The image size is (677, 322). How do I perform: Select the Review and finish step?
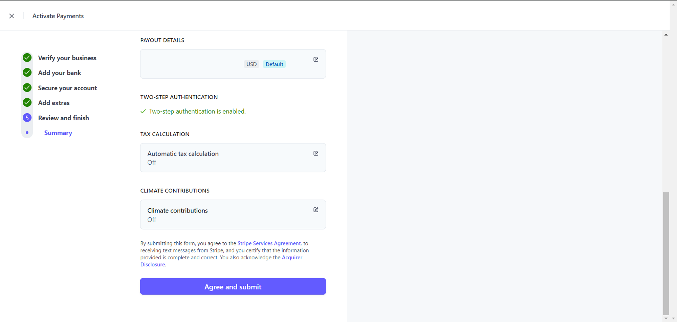64,118
